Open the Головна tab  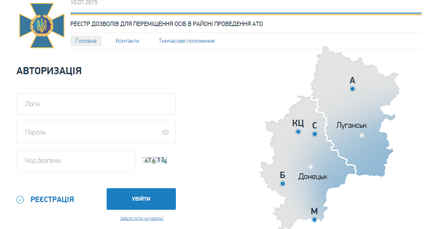pyautogui.click(x=86, y=41)
